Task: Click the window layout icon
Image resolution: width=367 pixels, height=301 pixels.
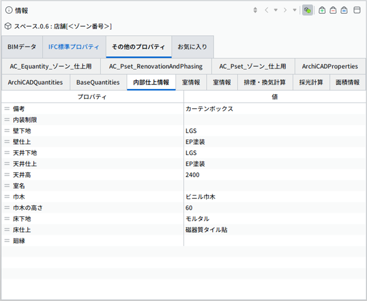Action: click(357, 10)
